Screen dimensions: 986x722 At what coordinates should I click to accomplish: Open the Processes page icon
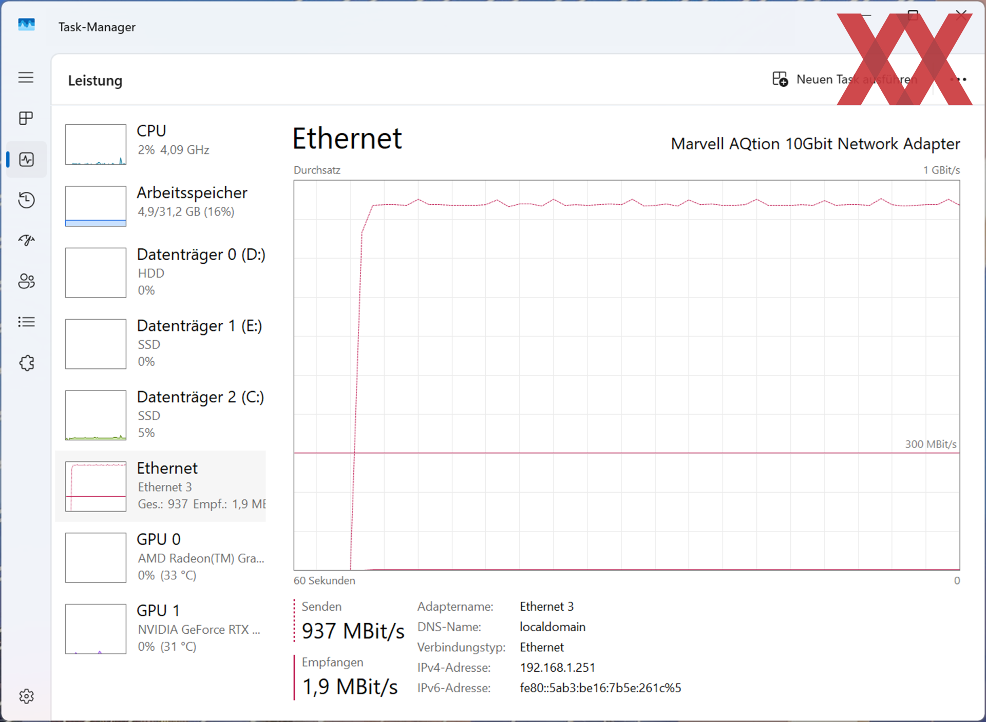tap(26, 119)
